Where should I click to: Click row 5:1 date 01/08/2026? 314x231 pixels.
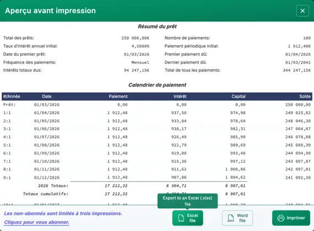[47, 145]
